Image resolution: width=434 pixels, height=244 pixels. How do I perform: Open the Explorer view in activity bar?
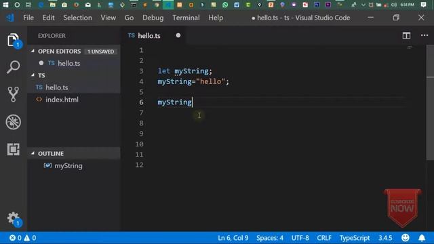(13, 40)
